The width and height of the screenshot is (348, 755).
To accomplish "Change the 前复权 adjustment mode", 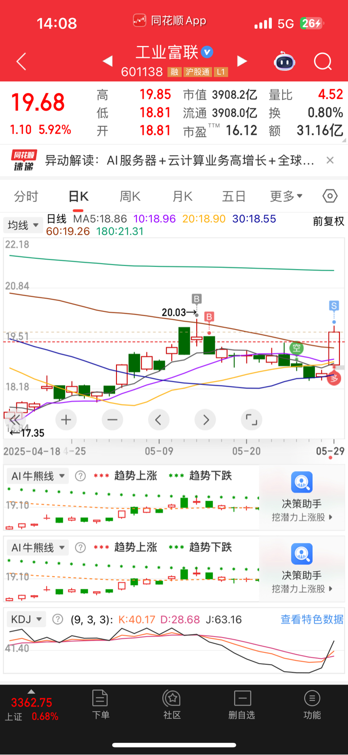I will pos(329,221).
